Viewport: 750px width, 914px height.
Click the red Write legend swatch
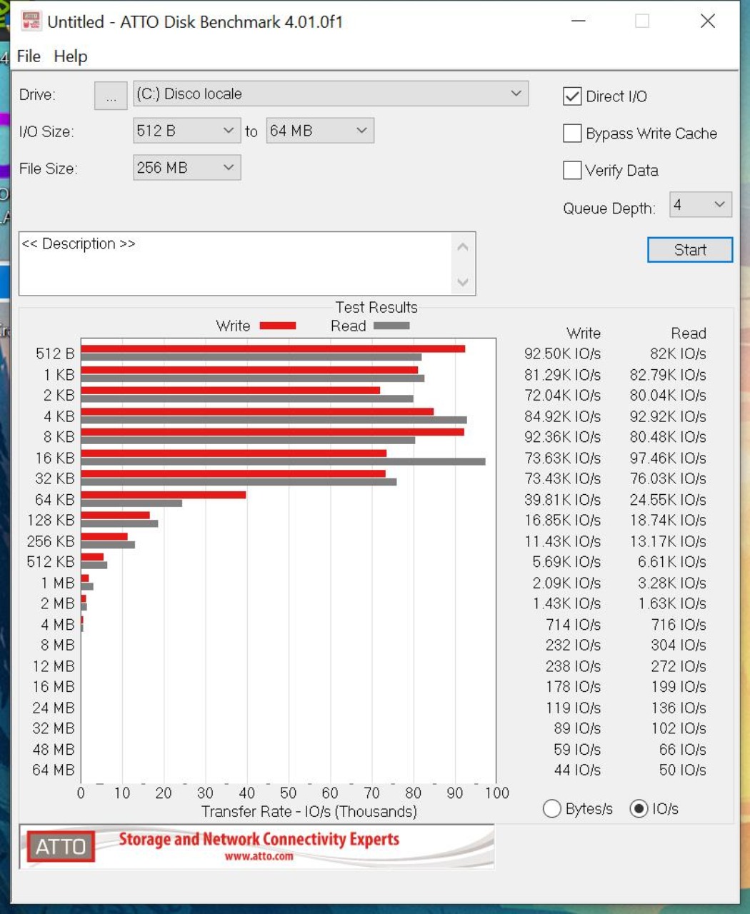(278, 326)
